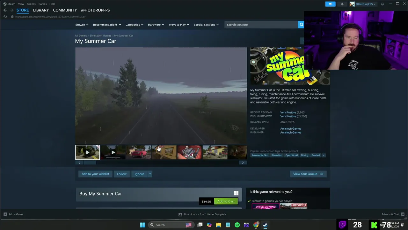
Task: Select the red car screenshot thumbnail
Action: tap(138, 152)
